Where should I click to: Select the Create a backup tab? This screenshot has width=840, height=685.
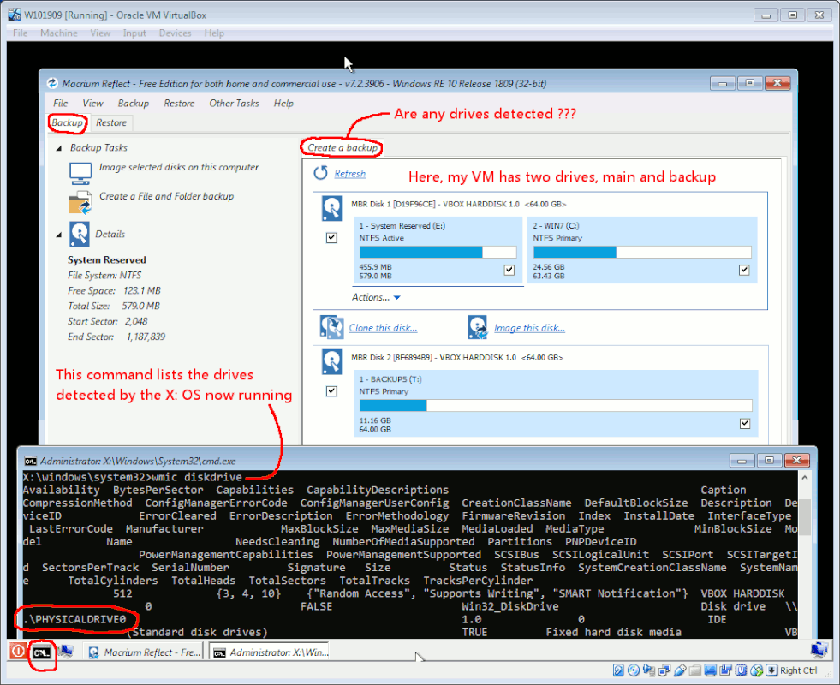click(x=343, y=148)
